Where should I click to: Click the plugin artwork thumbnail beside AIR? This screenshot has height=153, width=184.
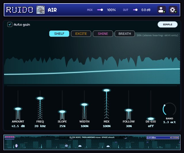coord(41,10)
